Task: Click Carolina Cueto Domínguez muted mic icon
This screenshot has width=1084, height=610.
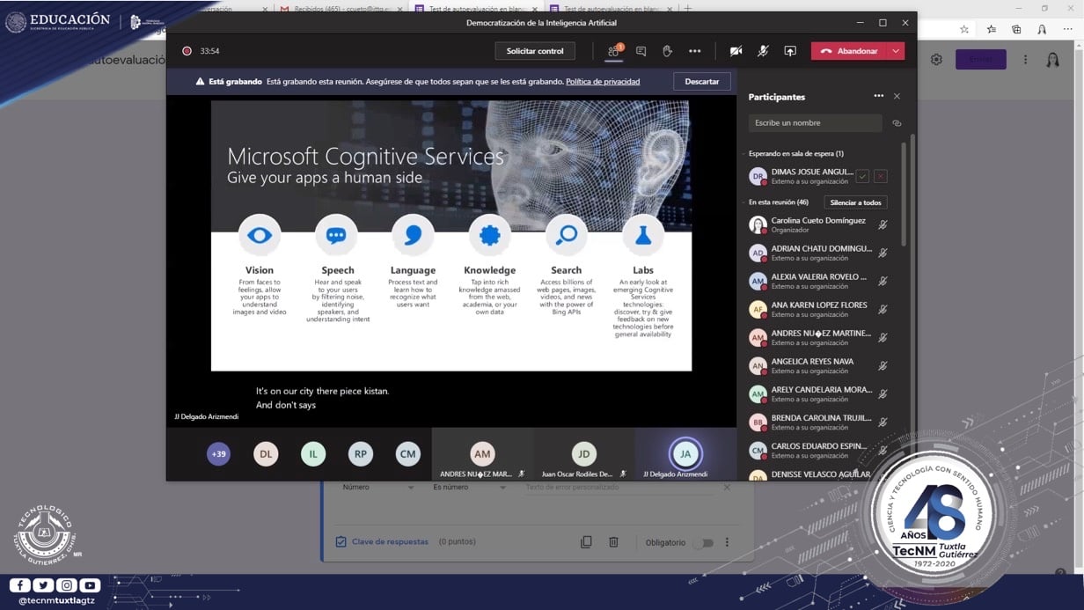Action: pos(883,225)
